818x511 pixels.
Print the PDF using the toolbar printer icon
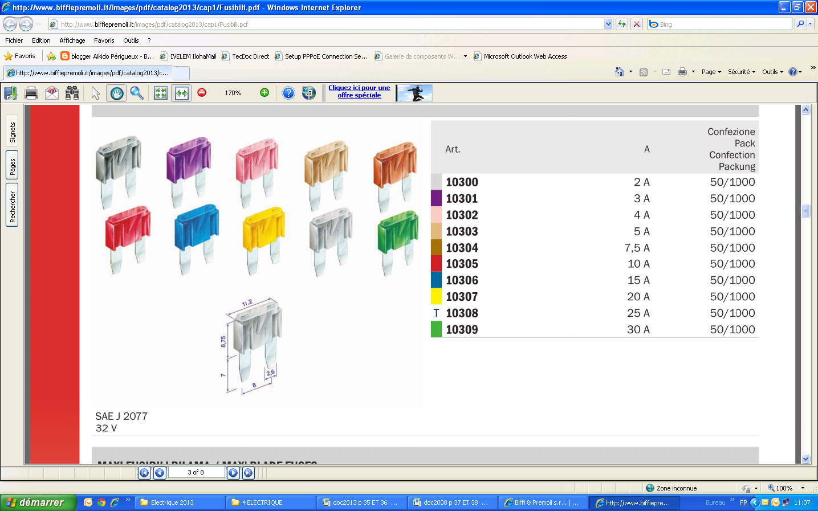pos(31,93)
